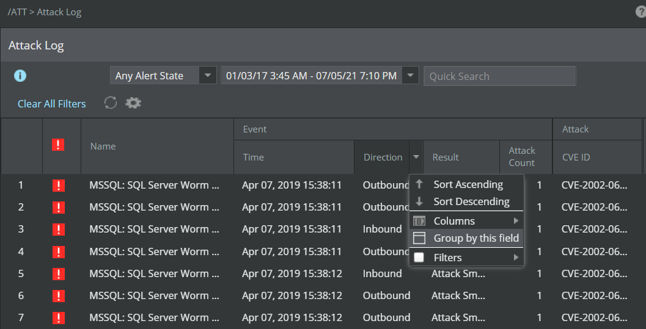Click the Attack Count column header
The image size is (646, 329).
click(x=526, y=157)
